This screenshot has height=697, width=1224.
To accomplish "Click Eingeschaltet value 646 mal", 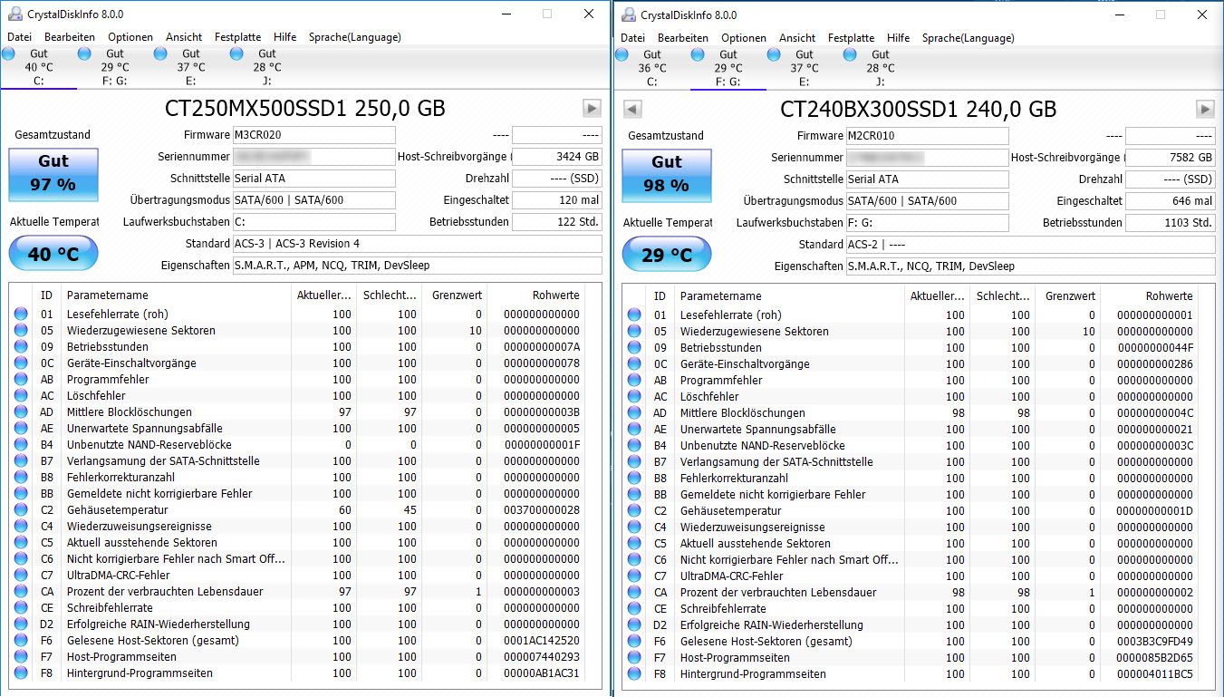I will click(x=1171, y=201).
